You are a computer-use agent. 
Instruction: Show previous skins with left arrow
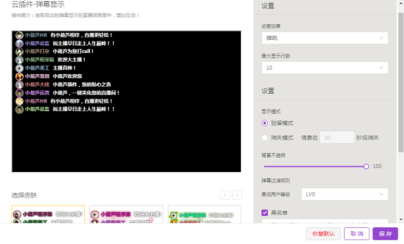225,195
